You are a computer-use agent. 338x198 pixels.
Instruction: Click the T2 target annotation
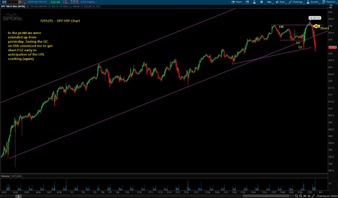pyautogui.click(x=300, y=47)
